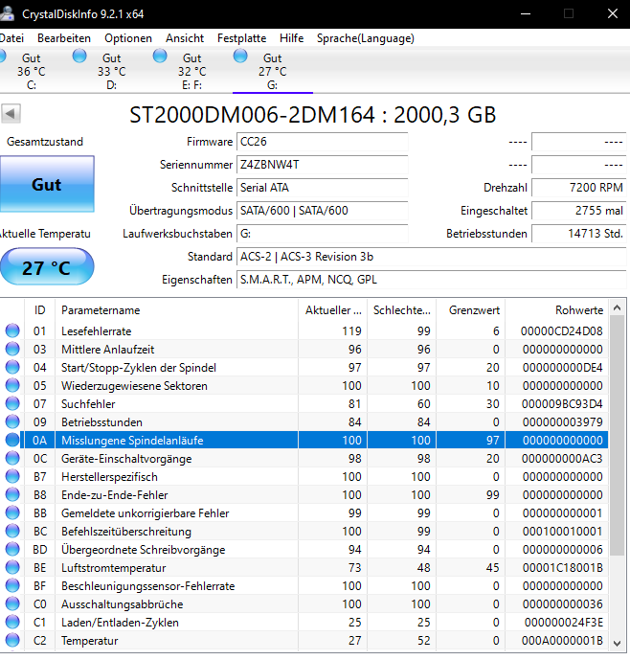The height and width of the screenshot is (660, 630).
Task: Click raw value 00001C18001B of Luftstromtemperatur
Action: tap(563, 568)
